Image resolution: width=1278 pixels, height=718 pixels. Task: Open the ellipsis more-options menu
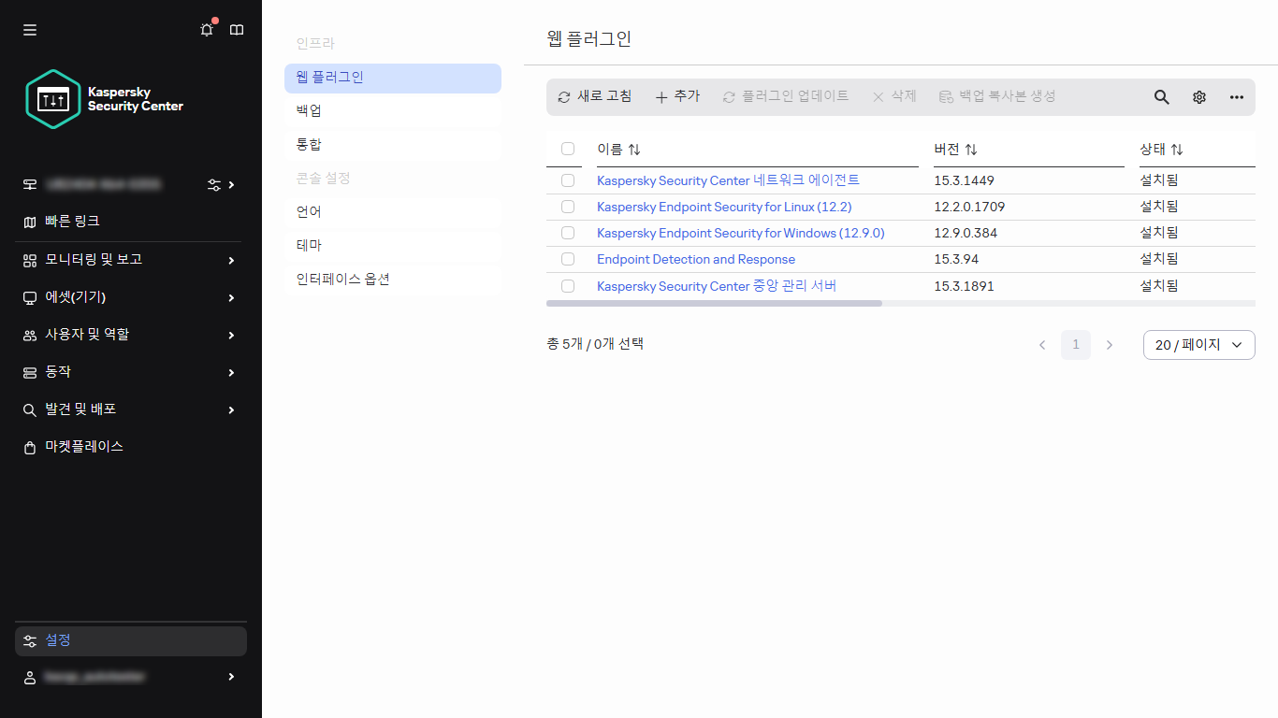(x=1236, y=96)
